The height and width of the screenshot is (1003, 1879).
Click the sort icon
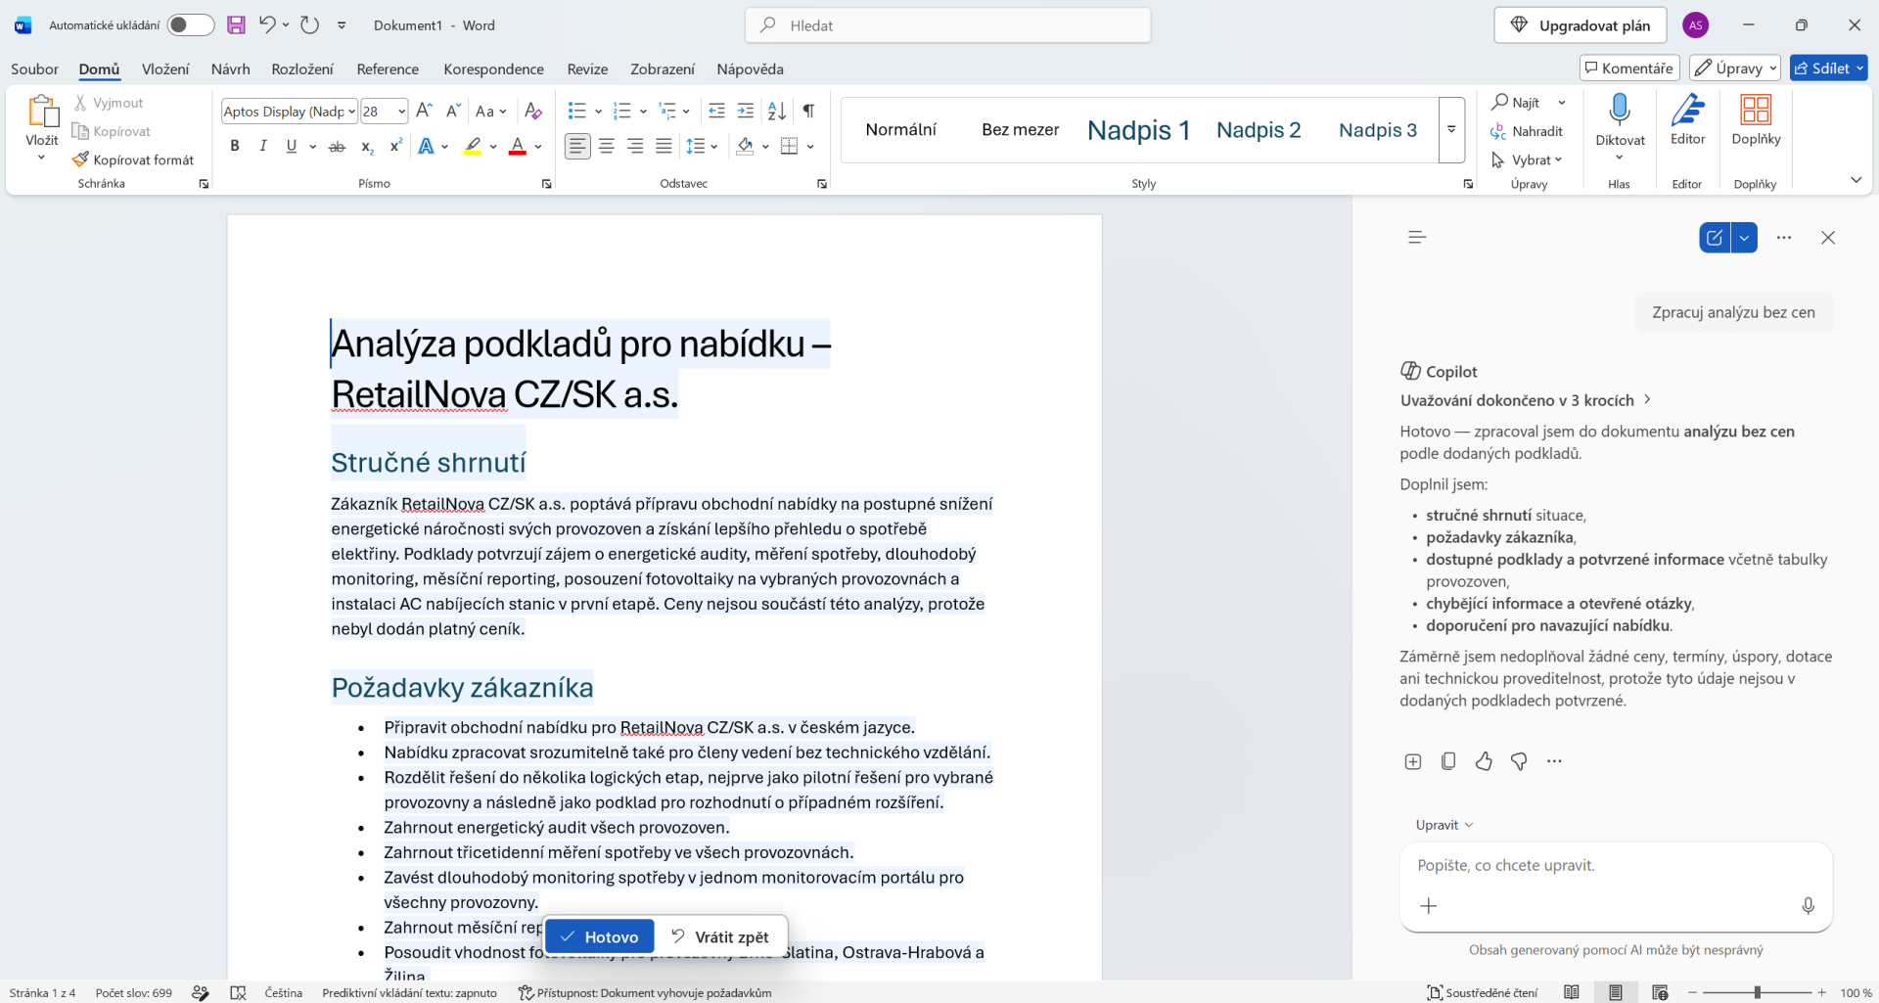point(777,111)
